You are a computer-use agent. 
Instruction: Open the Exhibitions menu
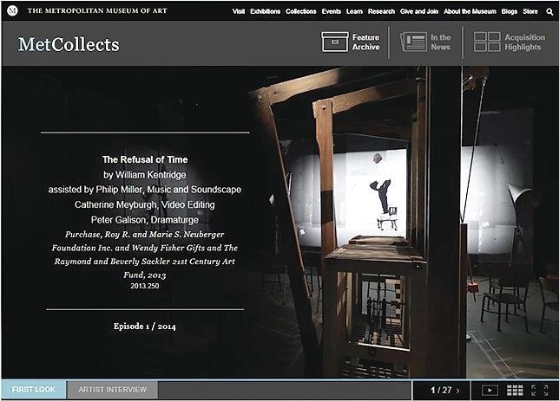266,11
